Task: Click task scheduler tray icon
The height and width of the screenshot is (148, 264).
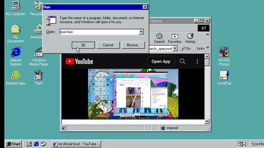Action: (x=240, y=144)
